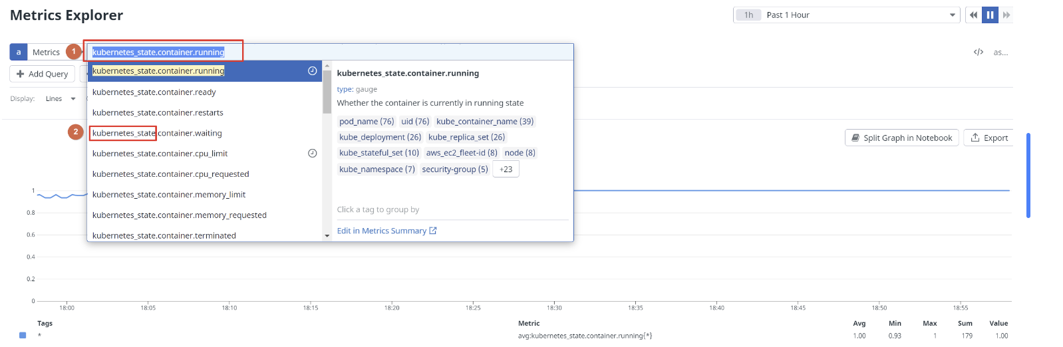1063x347 pixels.
Task: Open the Lines display type dropdown
Action: pos(61,99)
